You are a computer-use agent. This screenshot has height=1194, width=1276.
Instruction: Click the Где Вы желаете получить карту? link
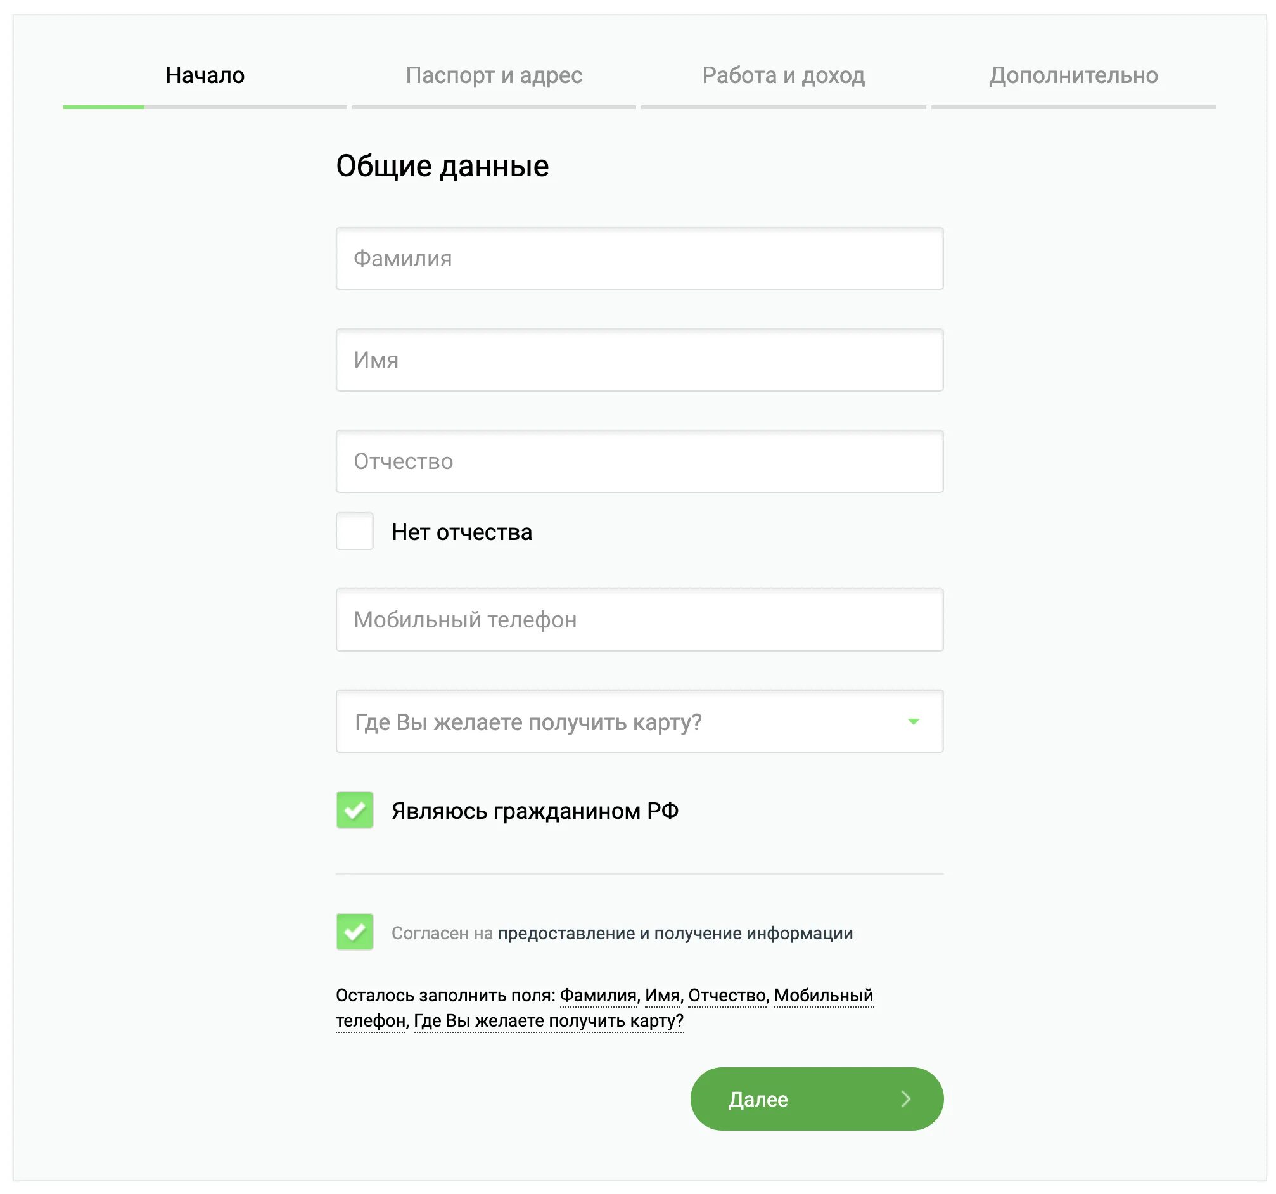[549, 1021]
